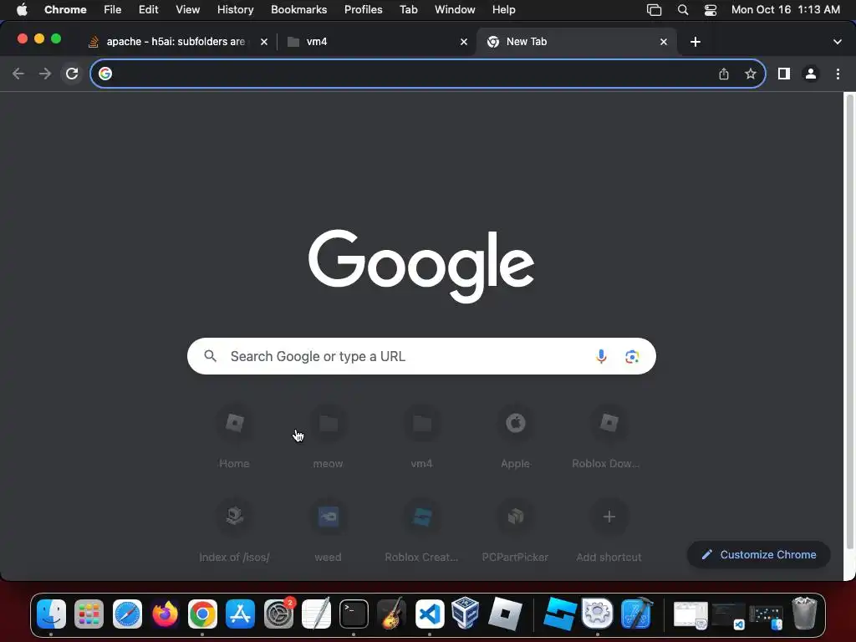Open the Bookmarks menu
Image resolution: width=856 pixels, height=642 pixels.
pos(299,10)
